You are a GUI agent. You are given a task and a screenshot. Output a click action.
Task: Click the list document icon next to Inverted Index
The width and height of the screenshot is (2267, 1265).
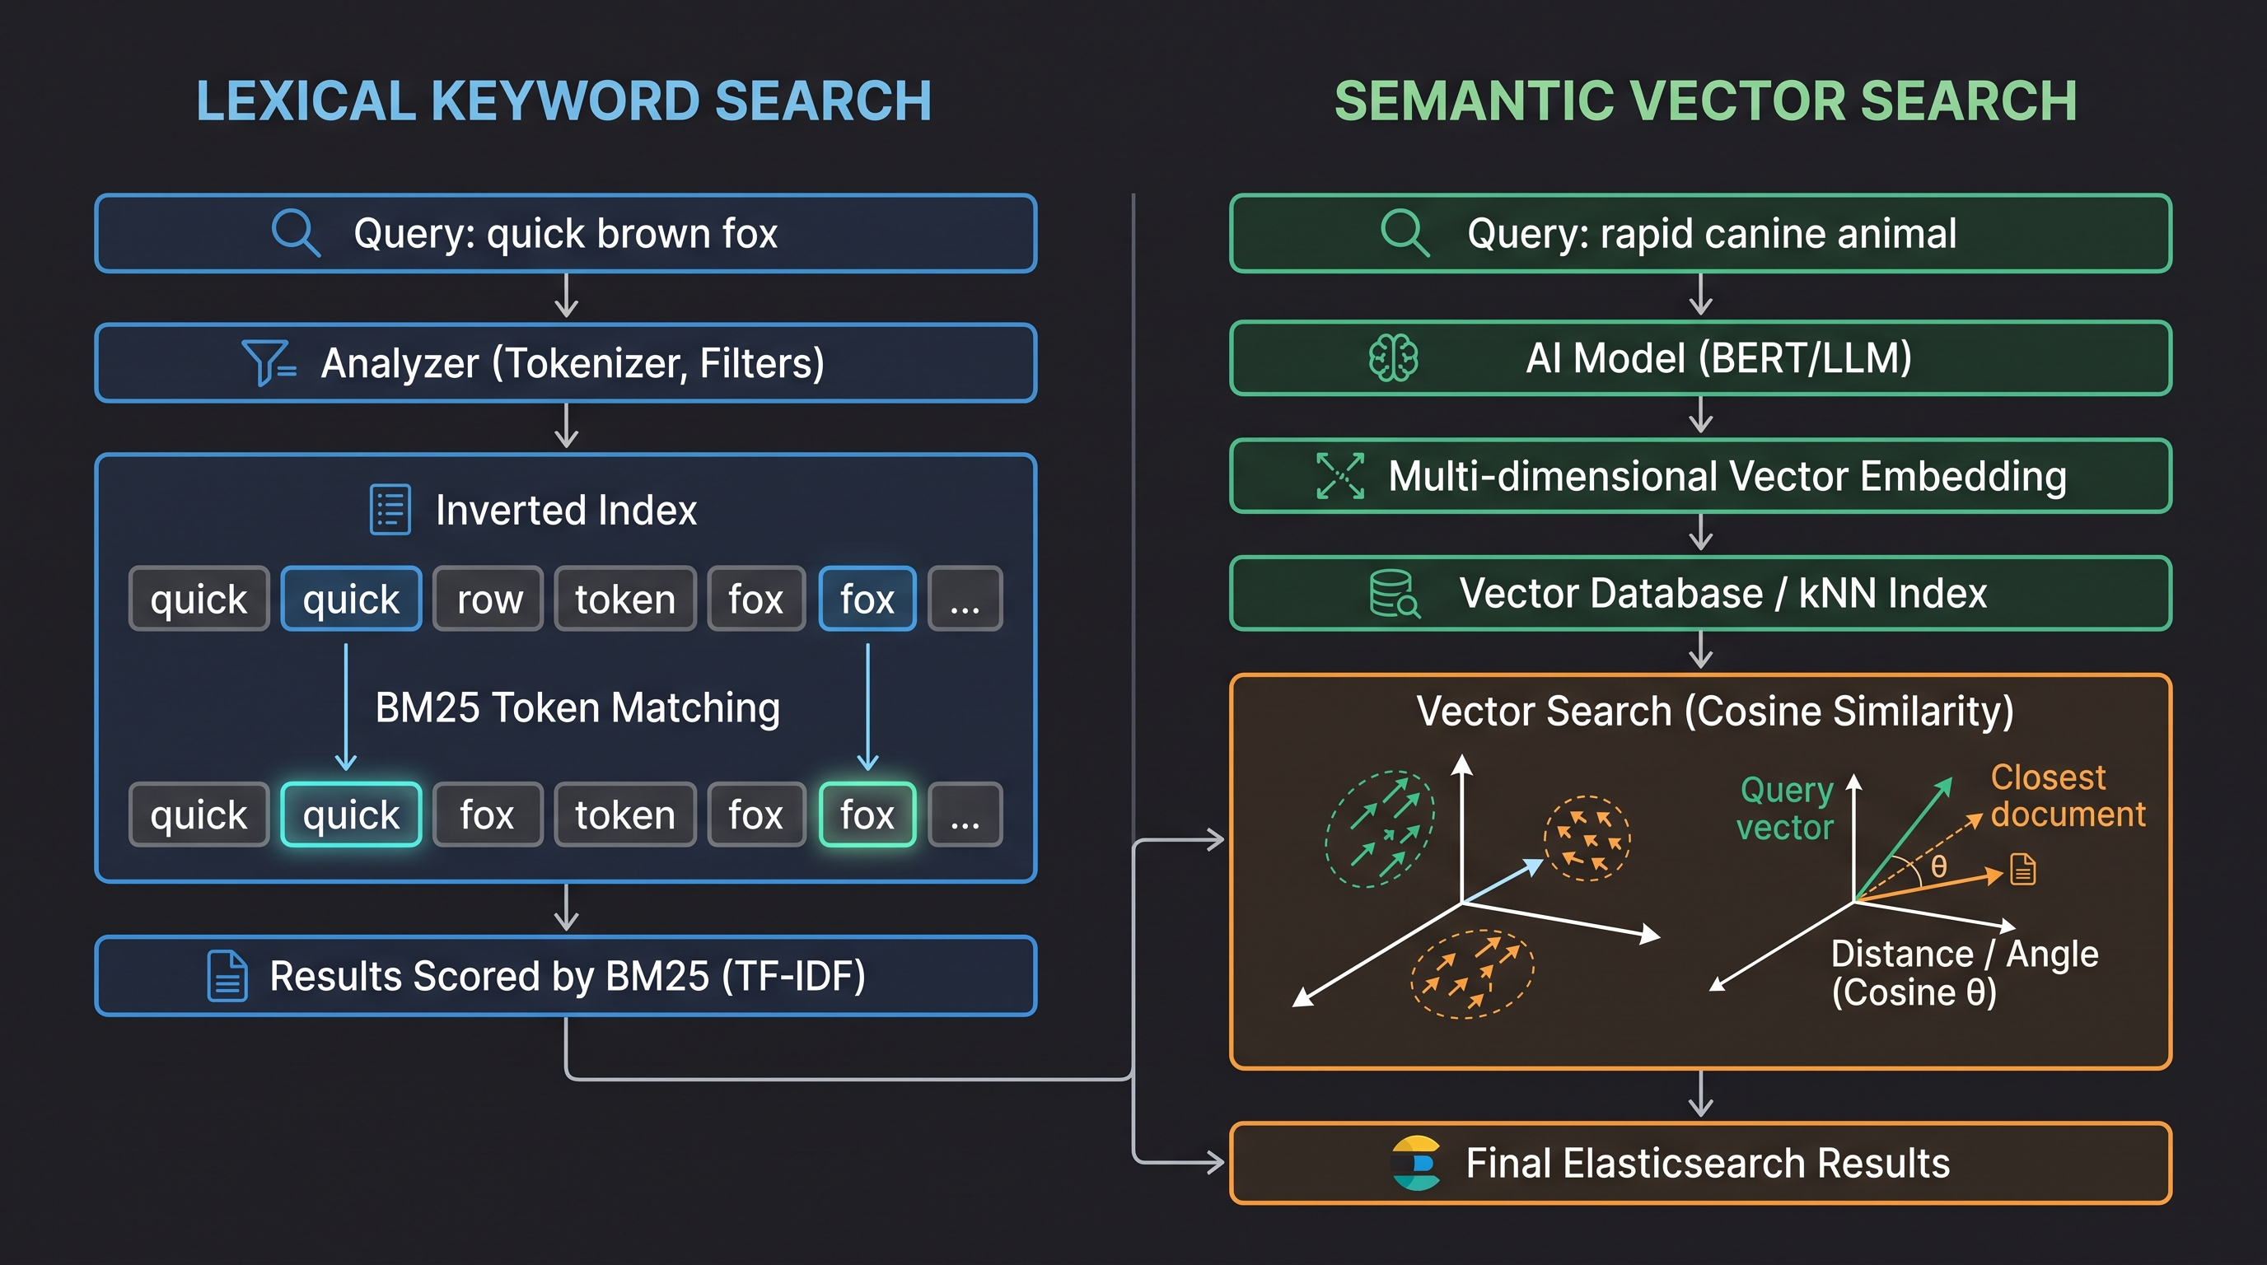point(390,509)
